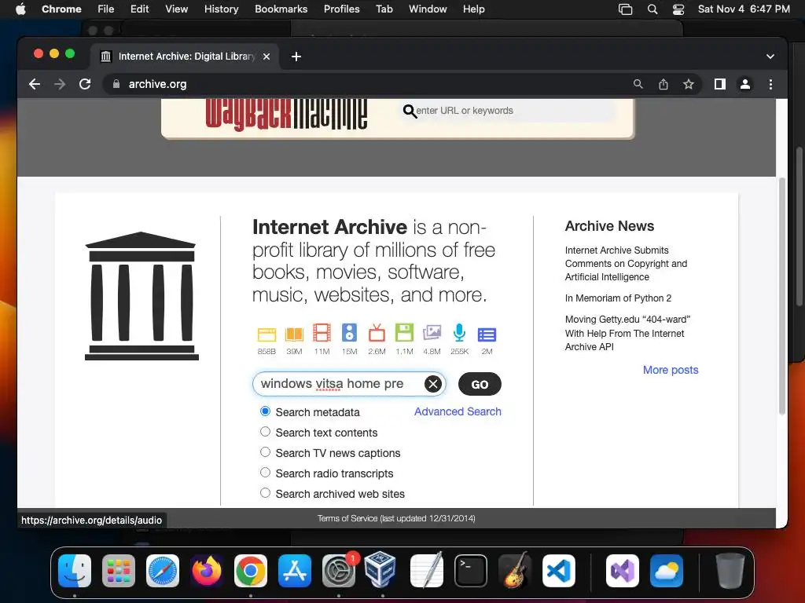This screenshot has height=603, width=805.
Task: Open VirtualBox from the dock
Action: (380, 570)
